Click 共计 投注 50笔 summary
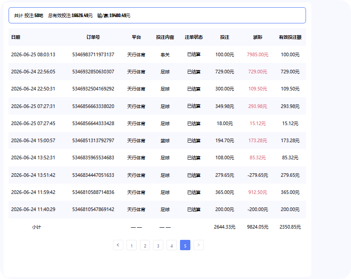This screenshot has height=279, width=351. pos(29,15)
